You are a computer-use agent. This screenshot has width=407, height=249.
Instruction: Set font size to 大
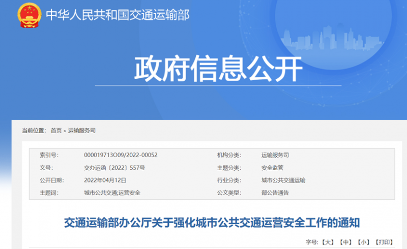click(328, 242)
